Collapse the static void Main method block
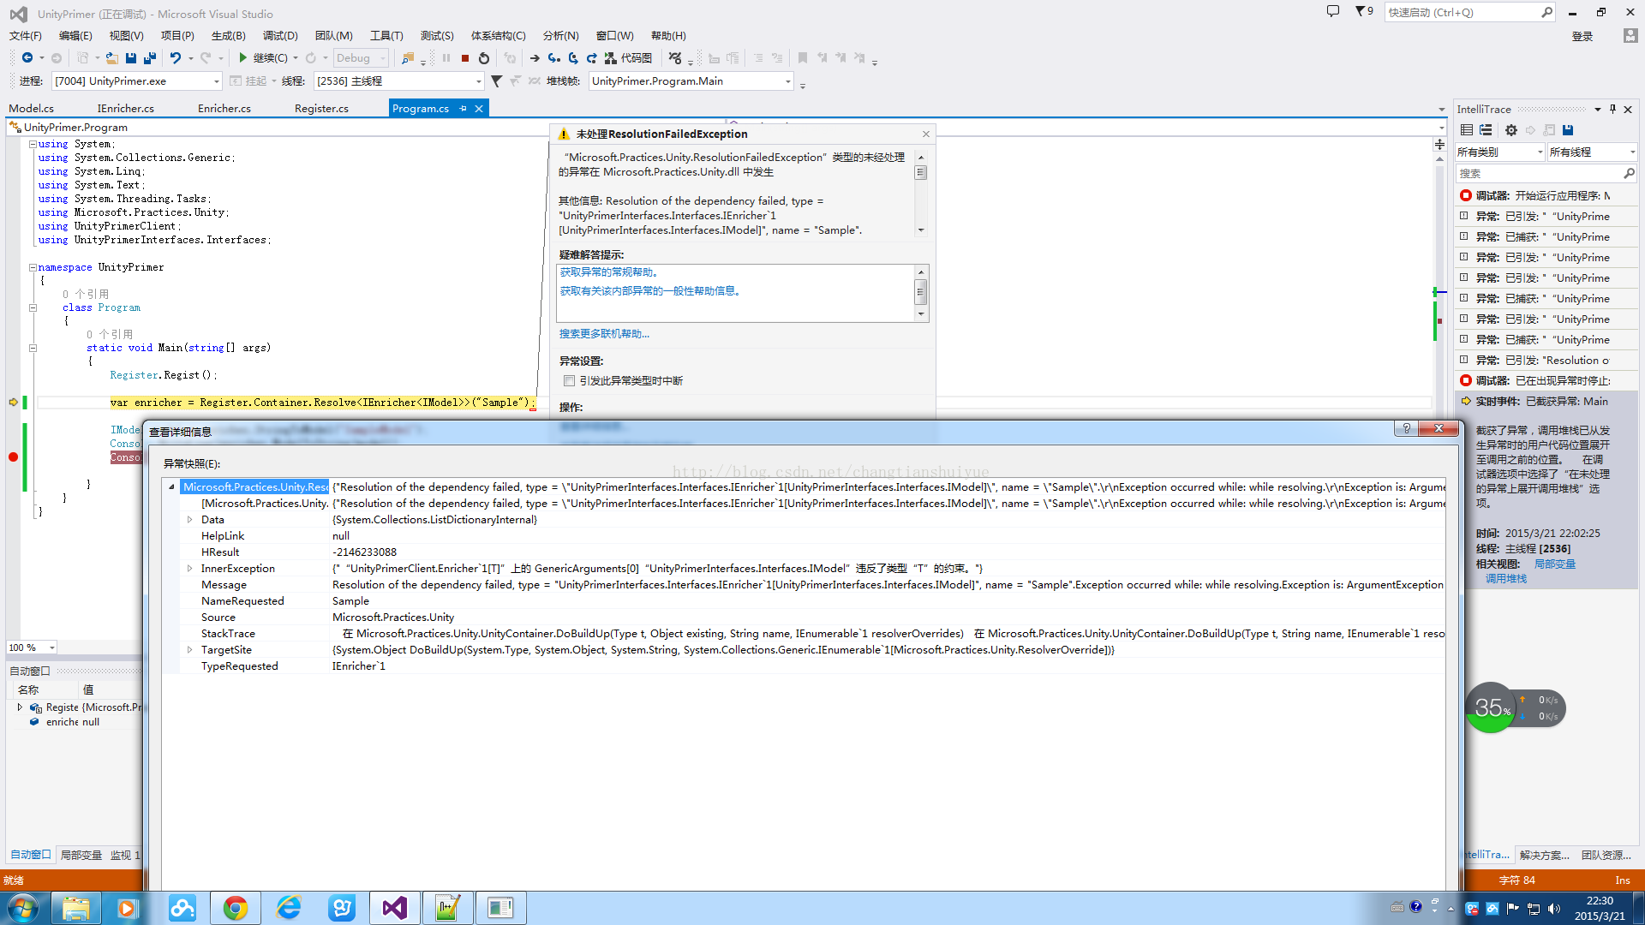This screenshot has width=1645, height=925. [33, 348]
